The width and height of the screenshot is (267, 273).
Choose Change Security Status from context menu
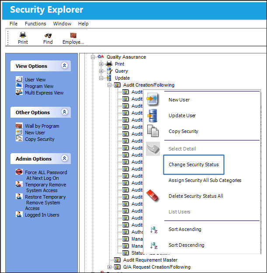[194, 164]
